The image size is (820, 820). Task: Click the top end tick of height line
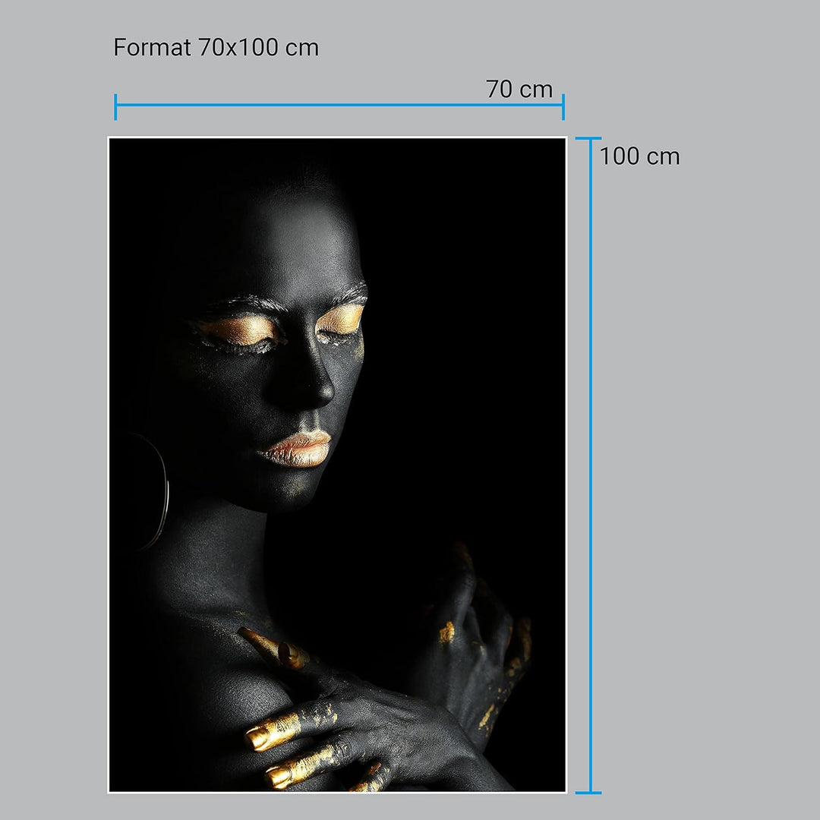588,139
